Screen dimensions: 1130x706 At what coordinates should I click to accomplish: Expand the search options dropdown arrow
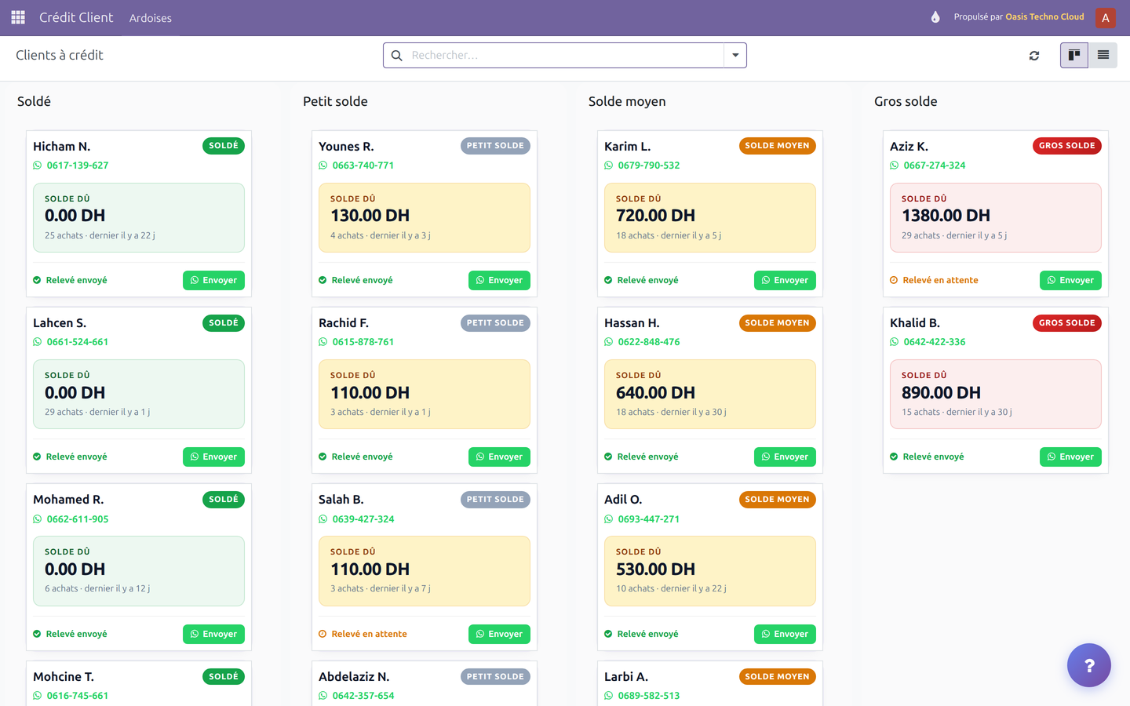735,56
